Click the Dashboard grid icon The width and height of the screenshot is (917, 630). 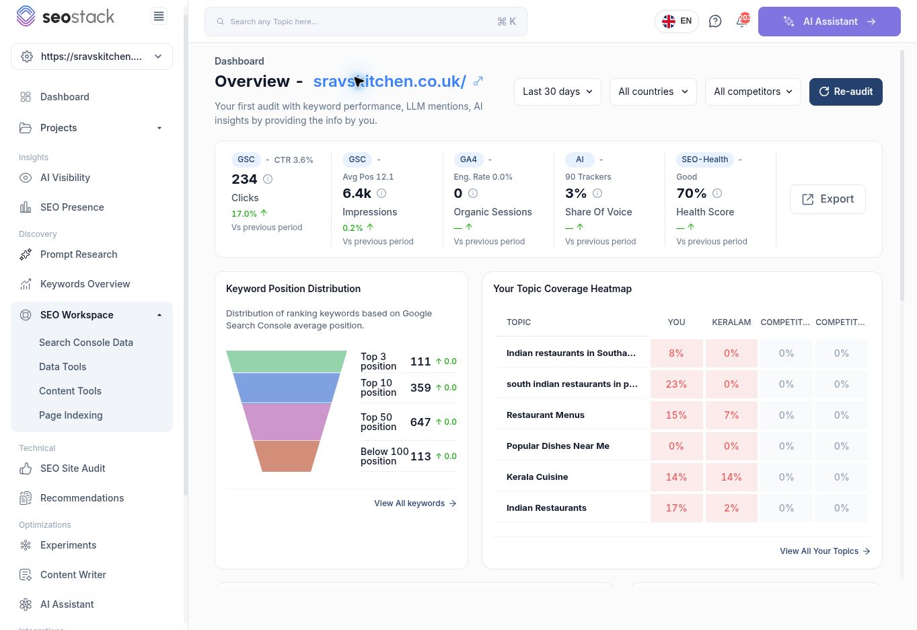[26, 97]
